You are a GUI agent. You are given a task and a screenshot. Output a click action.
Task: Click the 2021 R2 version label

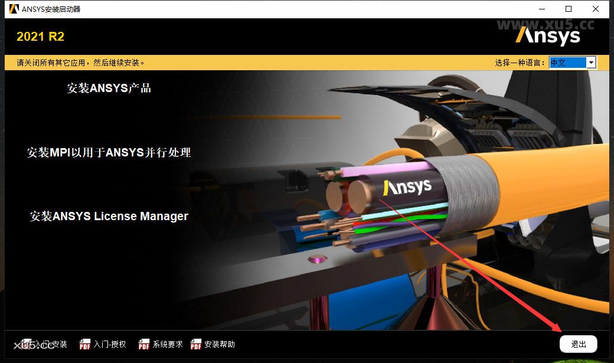pos(40,36)
